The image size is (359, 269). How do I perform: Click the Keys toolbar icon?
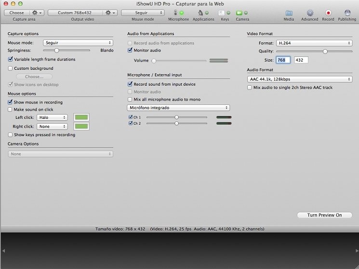tap(221, 13)
